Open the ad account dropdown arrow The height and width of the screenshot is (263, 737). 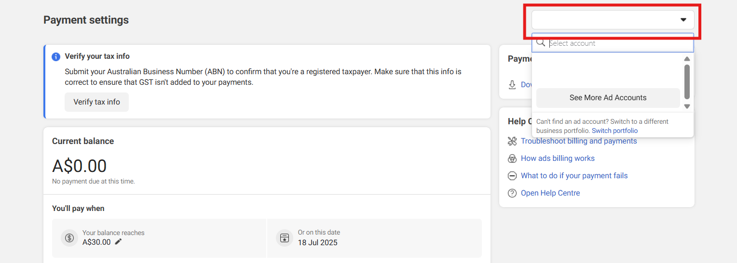click(x=683, y=20)
